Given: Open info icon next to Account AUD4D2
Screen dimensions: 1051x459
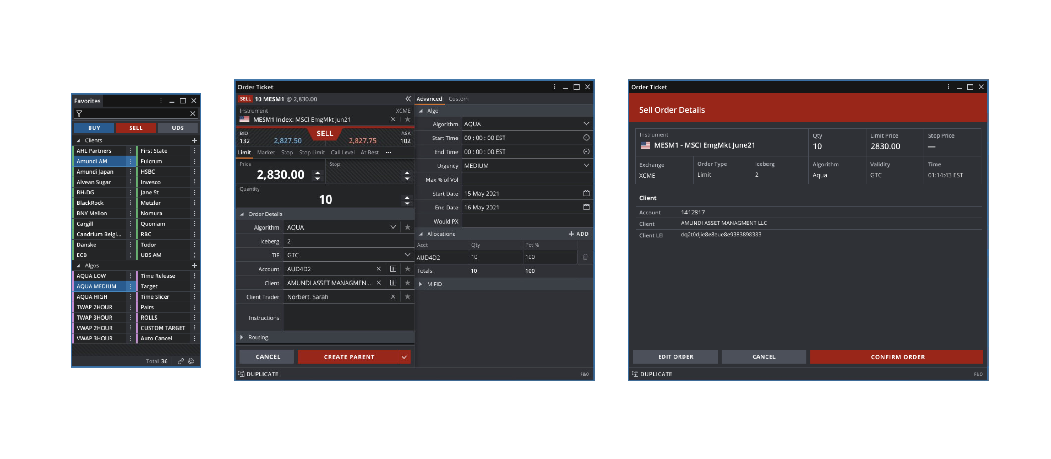Looking at the screenshot, I should (393, 269).
